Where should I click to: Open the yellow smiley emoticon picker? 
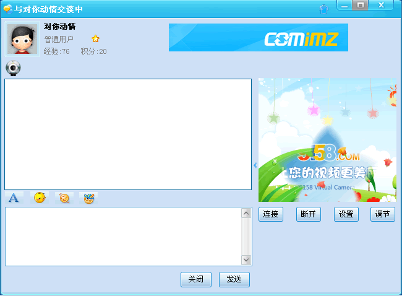coord(40,198)
